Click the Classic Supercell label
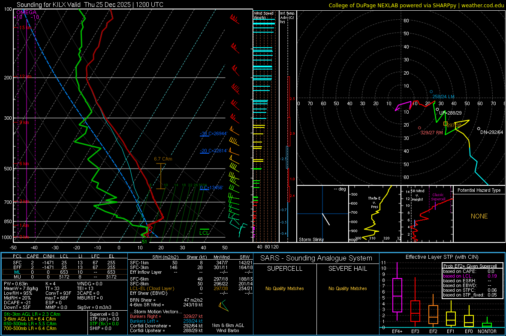Viewport: 506px width, 336px height. click(x=438, y=197)
